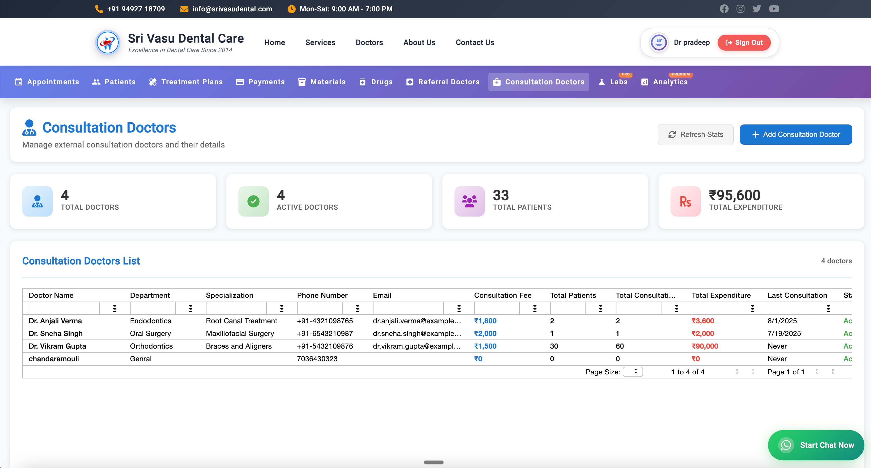Screen dimensions: 871x468
Task: Click the Twitter bird icon
Action: 756,9
